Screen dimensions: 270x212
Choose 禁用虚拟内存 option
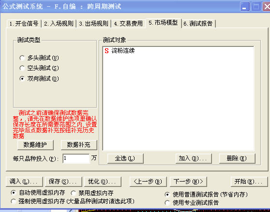tap(92, 193)
